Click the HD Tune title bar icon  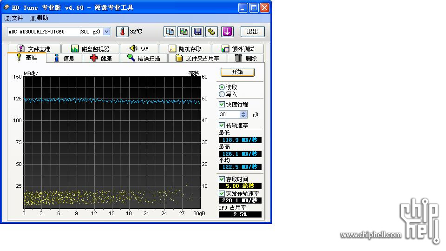[x=6, y=7]
